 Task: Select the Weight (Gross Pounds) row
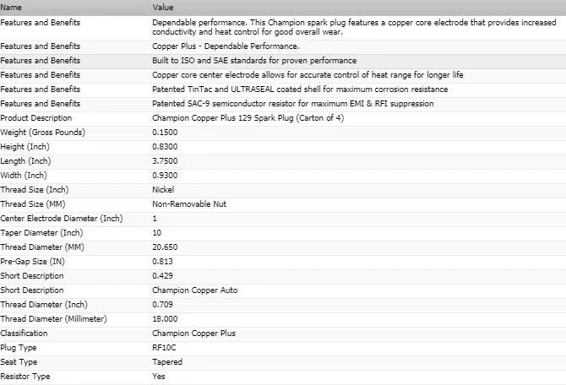pos(283,133)
